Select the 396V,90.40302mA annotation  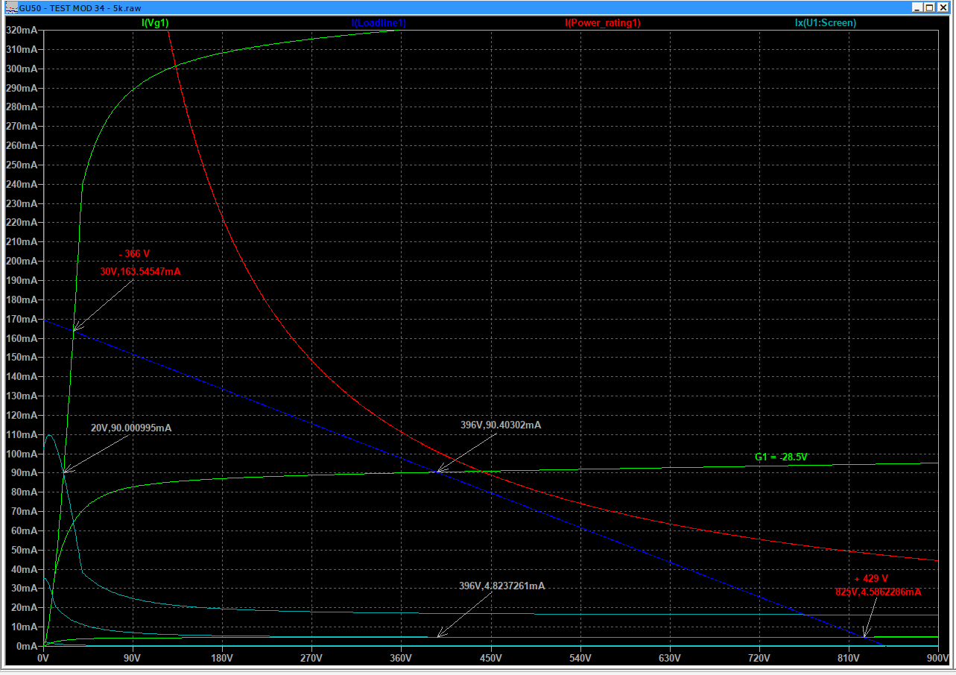(501, 425)
